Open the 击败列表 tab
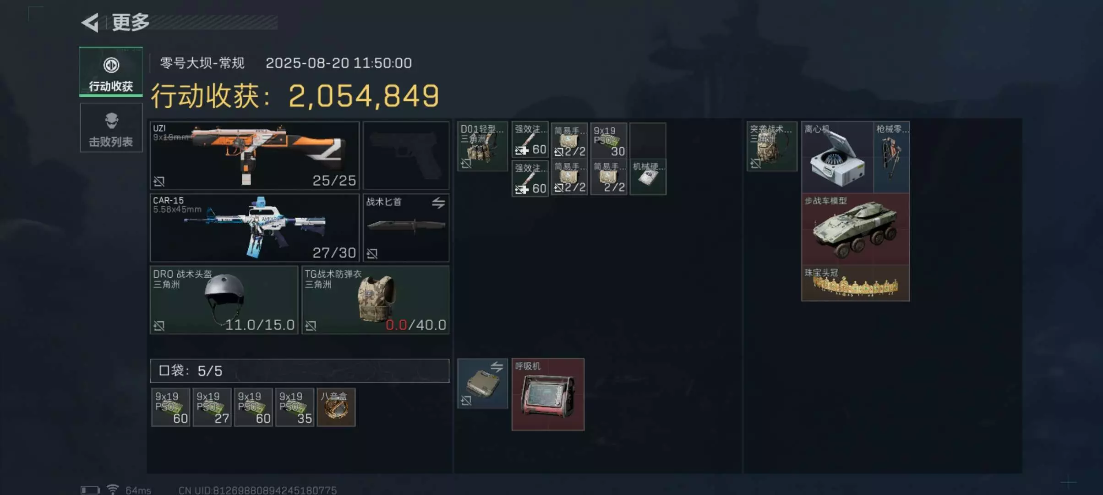 click(x=111, y=128)
